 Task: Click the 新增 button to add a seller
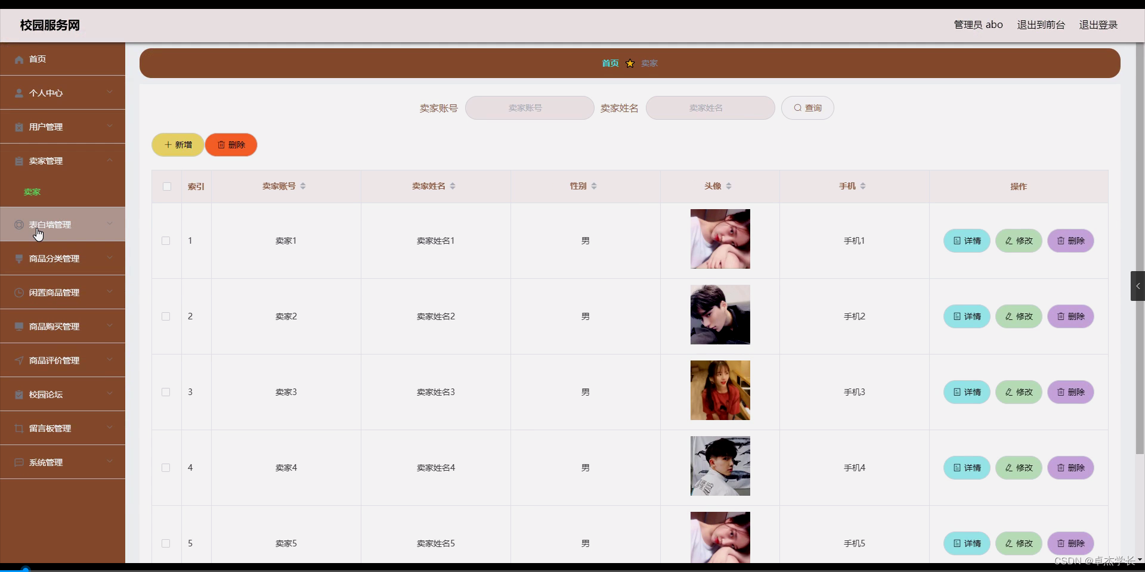[x=177, y=145]
